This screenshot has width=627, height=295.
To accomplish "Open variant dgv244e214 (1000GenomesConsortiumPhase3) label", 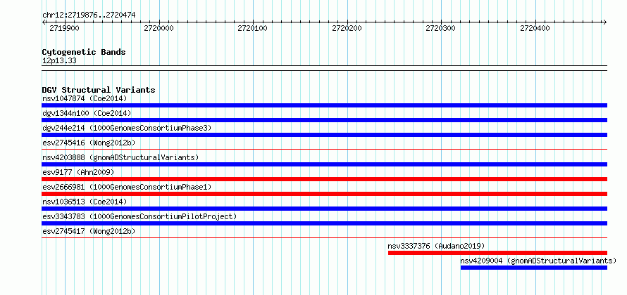I will [x=127, y=128].
